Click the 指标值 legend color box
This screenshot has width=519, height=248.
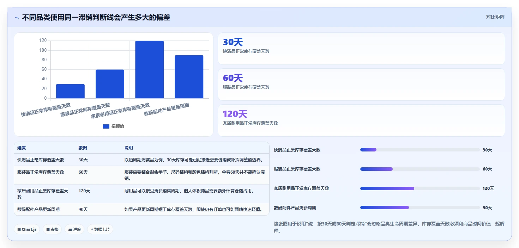pos(106,126)
